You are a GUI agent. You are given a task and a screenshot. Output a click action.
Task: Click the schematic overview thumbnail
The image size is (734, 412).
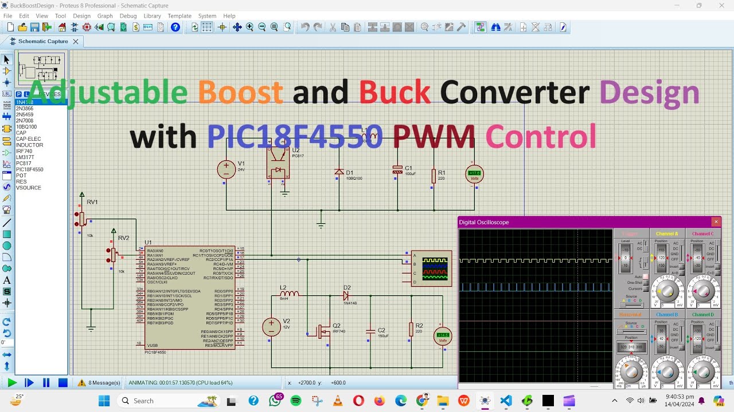(x=41, y=69)
